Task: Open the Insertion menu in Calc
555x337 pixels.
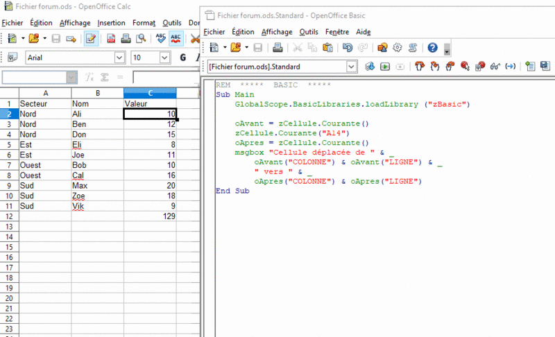Action: [111, 23]
